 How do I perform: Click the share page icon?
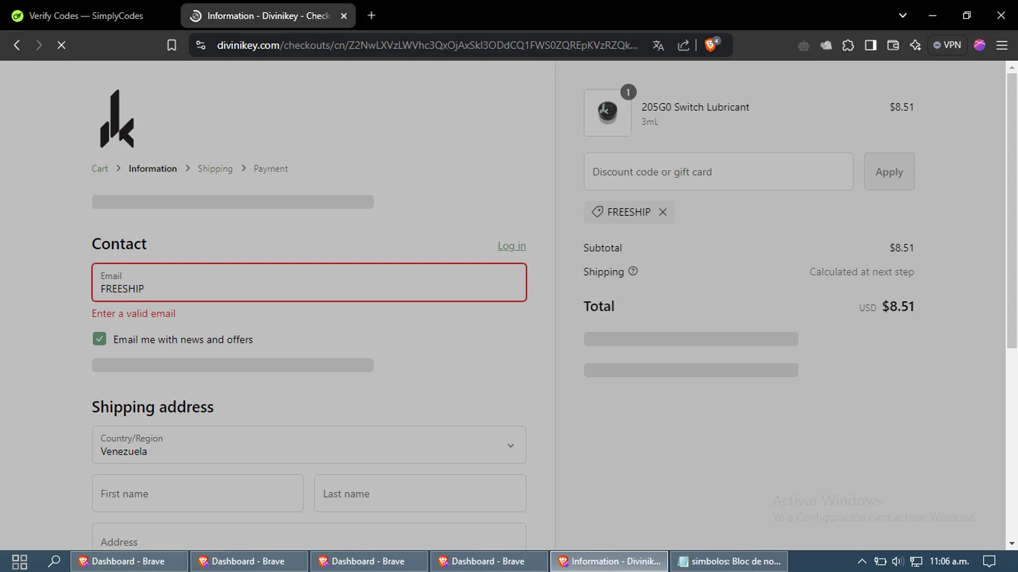point(683,45)
